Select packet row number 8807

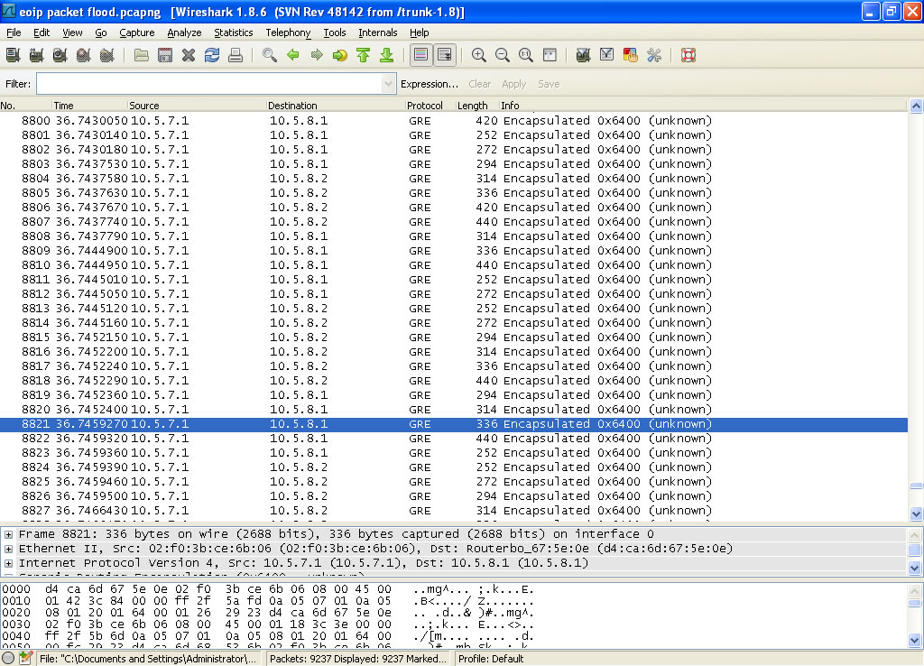click(x=454, y=222)
